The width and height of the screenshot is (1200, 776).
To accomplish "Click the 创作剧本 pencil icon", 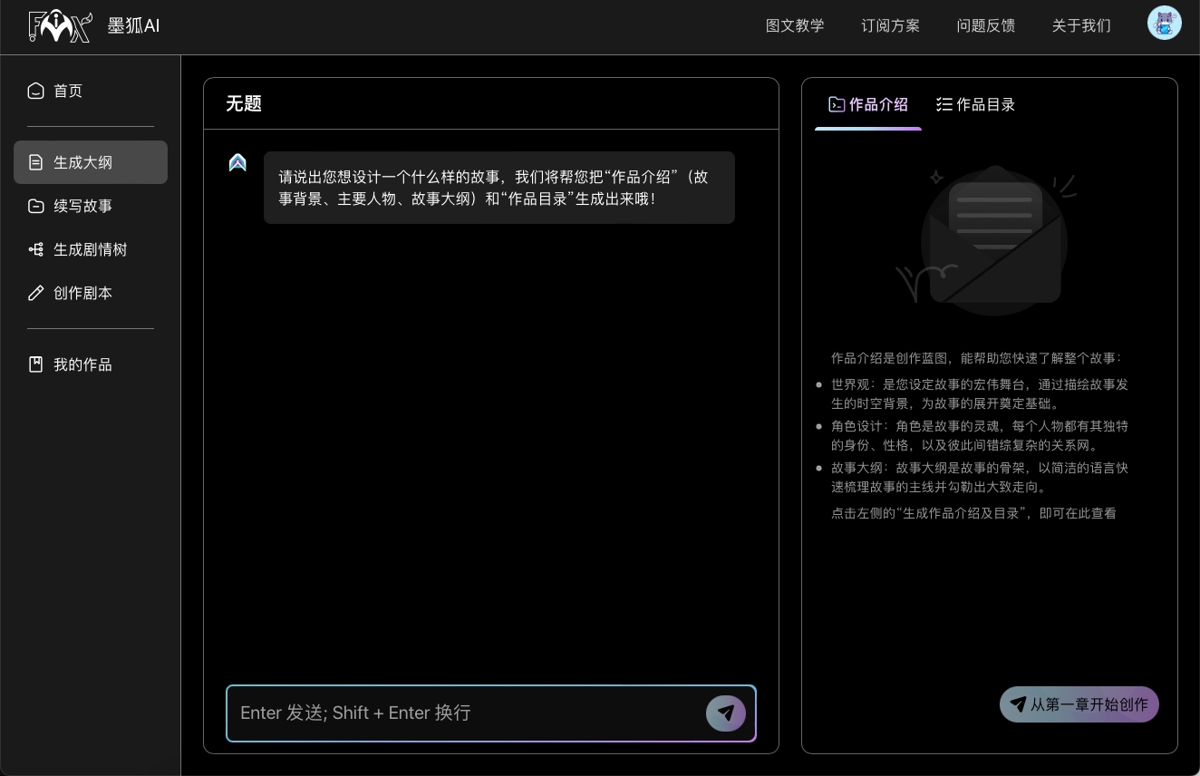I will coord(36,293).
